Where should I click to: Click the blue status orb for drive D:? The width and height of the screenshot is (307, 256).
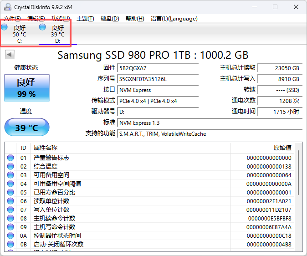tap(42, 27)
